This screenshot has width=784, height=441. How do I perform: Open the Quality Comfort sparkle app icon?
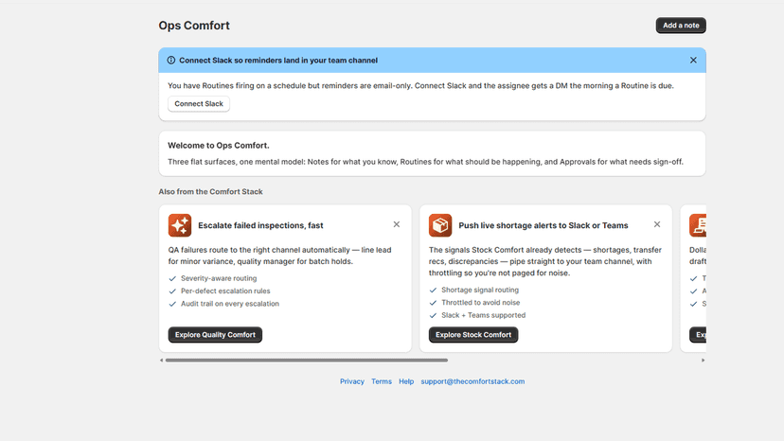click(x=180, y=225)
